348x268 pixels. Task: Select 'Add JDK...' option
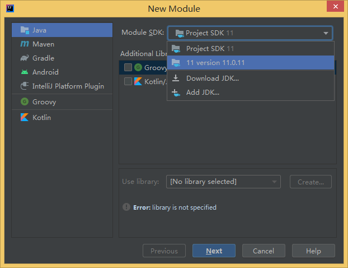pos(251,93)
